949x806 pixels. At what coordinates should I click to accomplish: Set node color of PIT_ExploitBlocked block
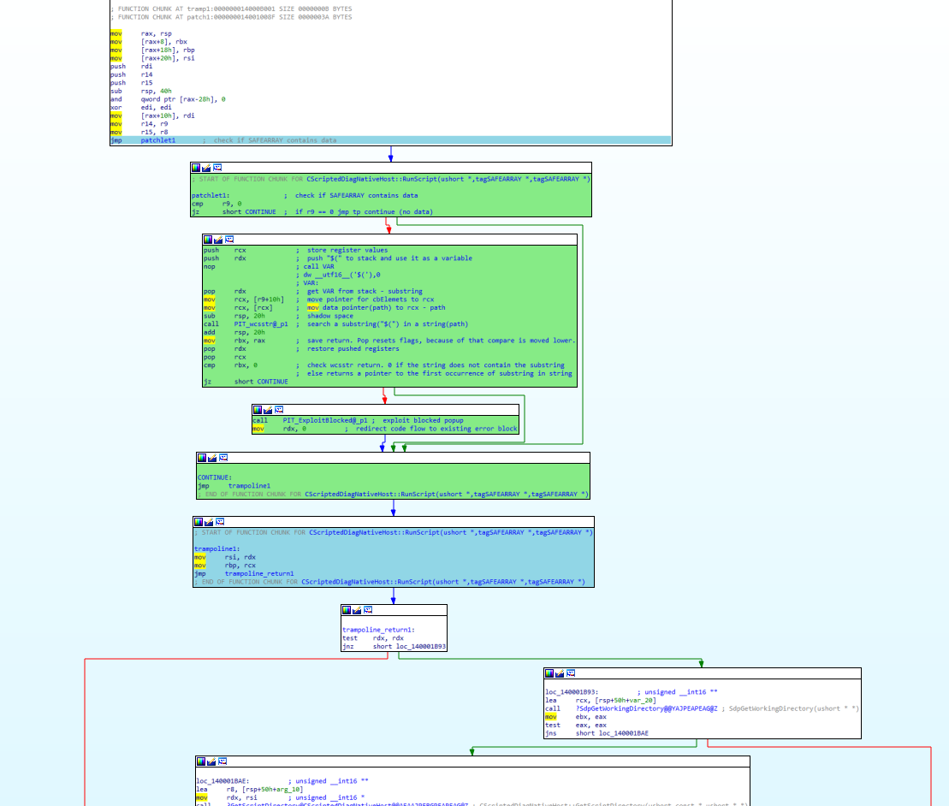[x=258, y=410]
